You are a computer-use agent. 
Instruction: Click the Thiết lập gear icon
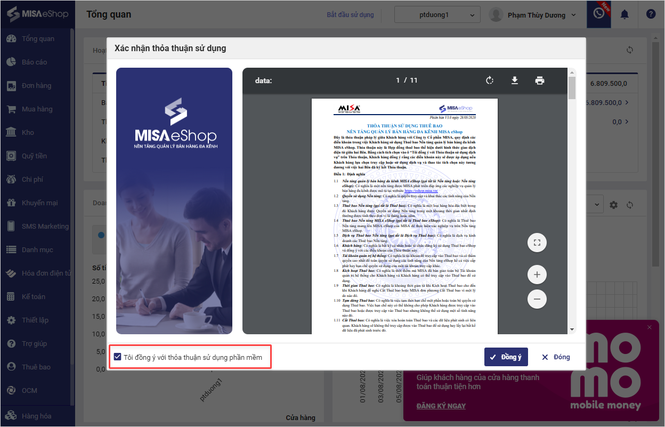11,320
